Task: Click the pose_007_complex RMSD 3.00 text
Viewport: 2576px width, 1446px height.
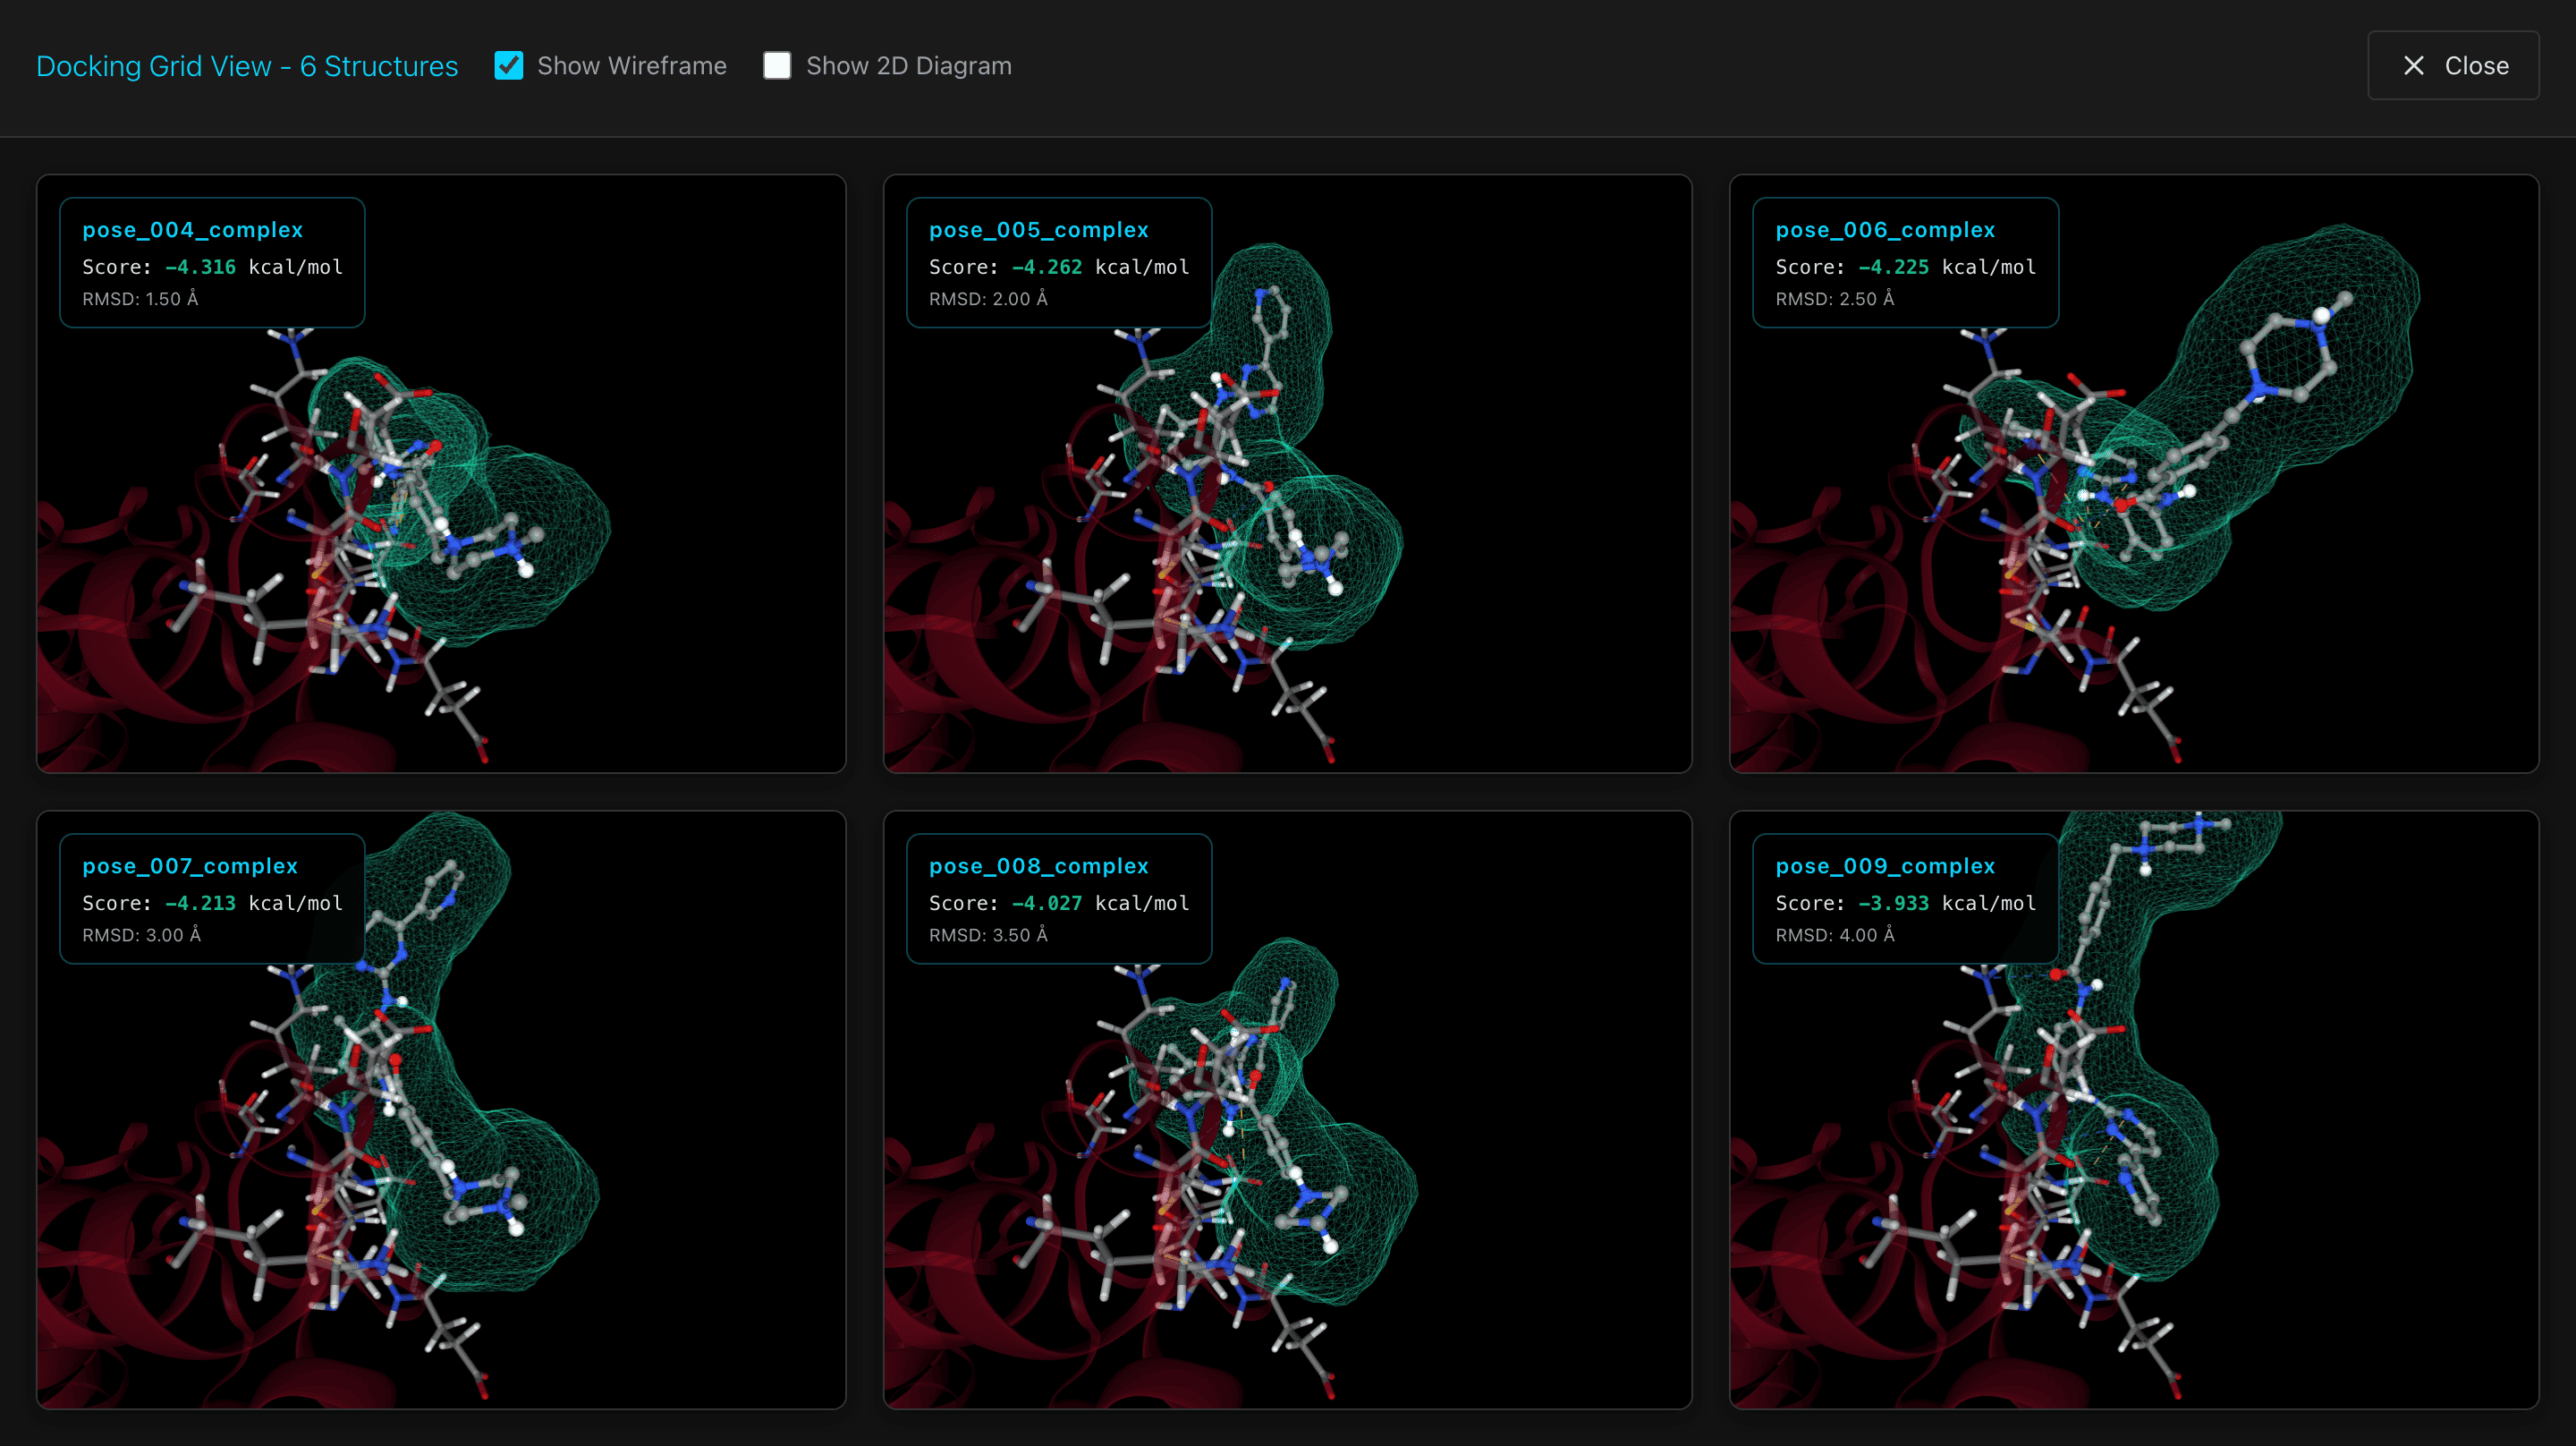Action: tap(141, 935)
